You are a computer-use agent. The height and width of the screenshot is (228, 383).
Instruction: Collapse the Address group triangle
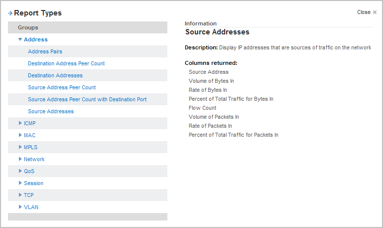coord(20,39)
